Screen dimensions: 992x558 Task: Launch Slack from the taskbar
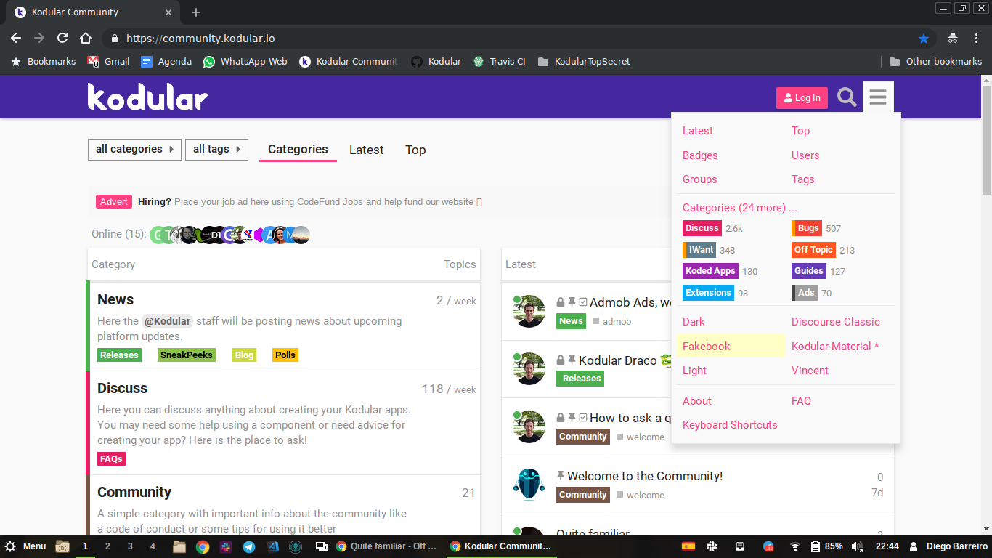pyautogui.click(x=226, y=546)
